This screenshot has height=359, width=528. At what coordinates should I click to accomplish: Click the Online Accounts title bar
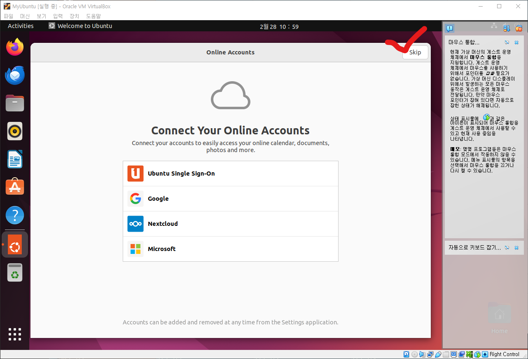[231, 52]
